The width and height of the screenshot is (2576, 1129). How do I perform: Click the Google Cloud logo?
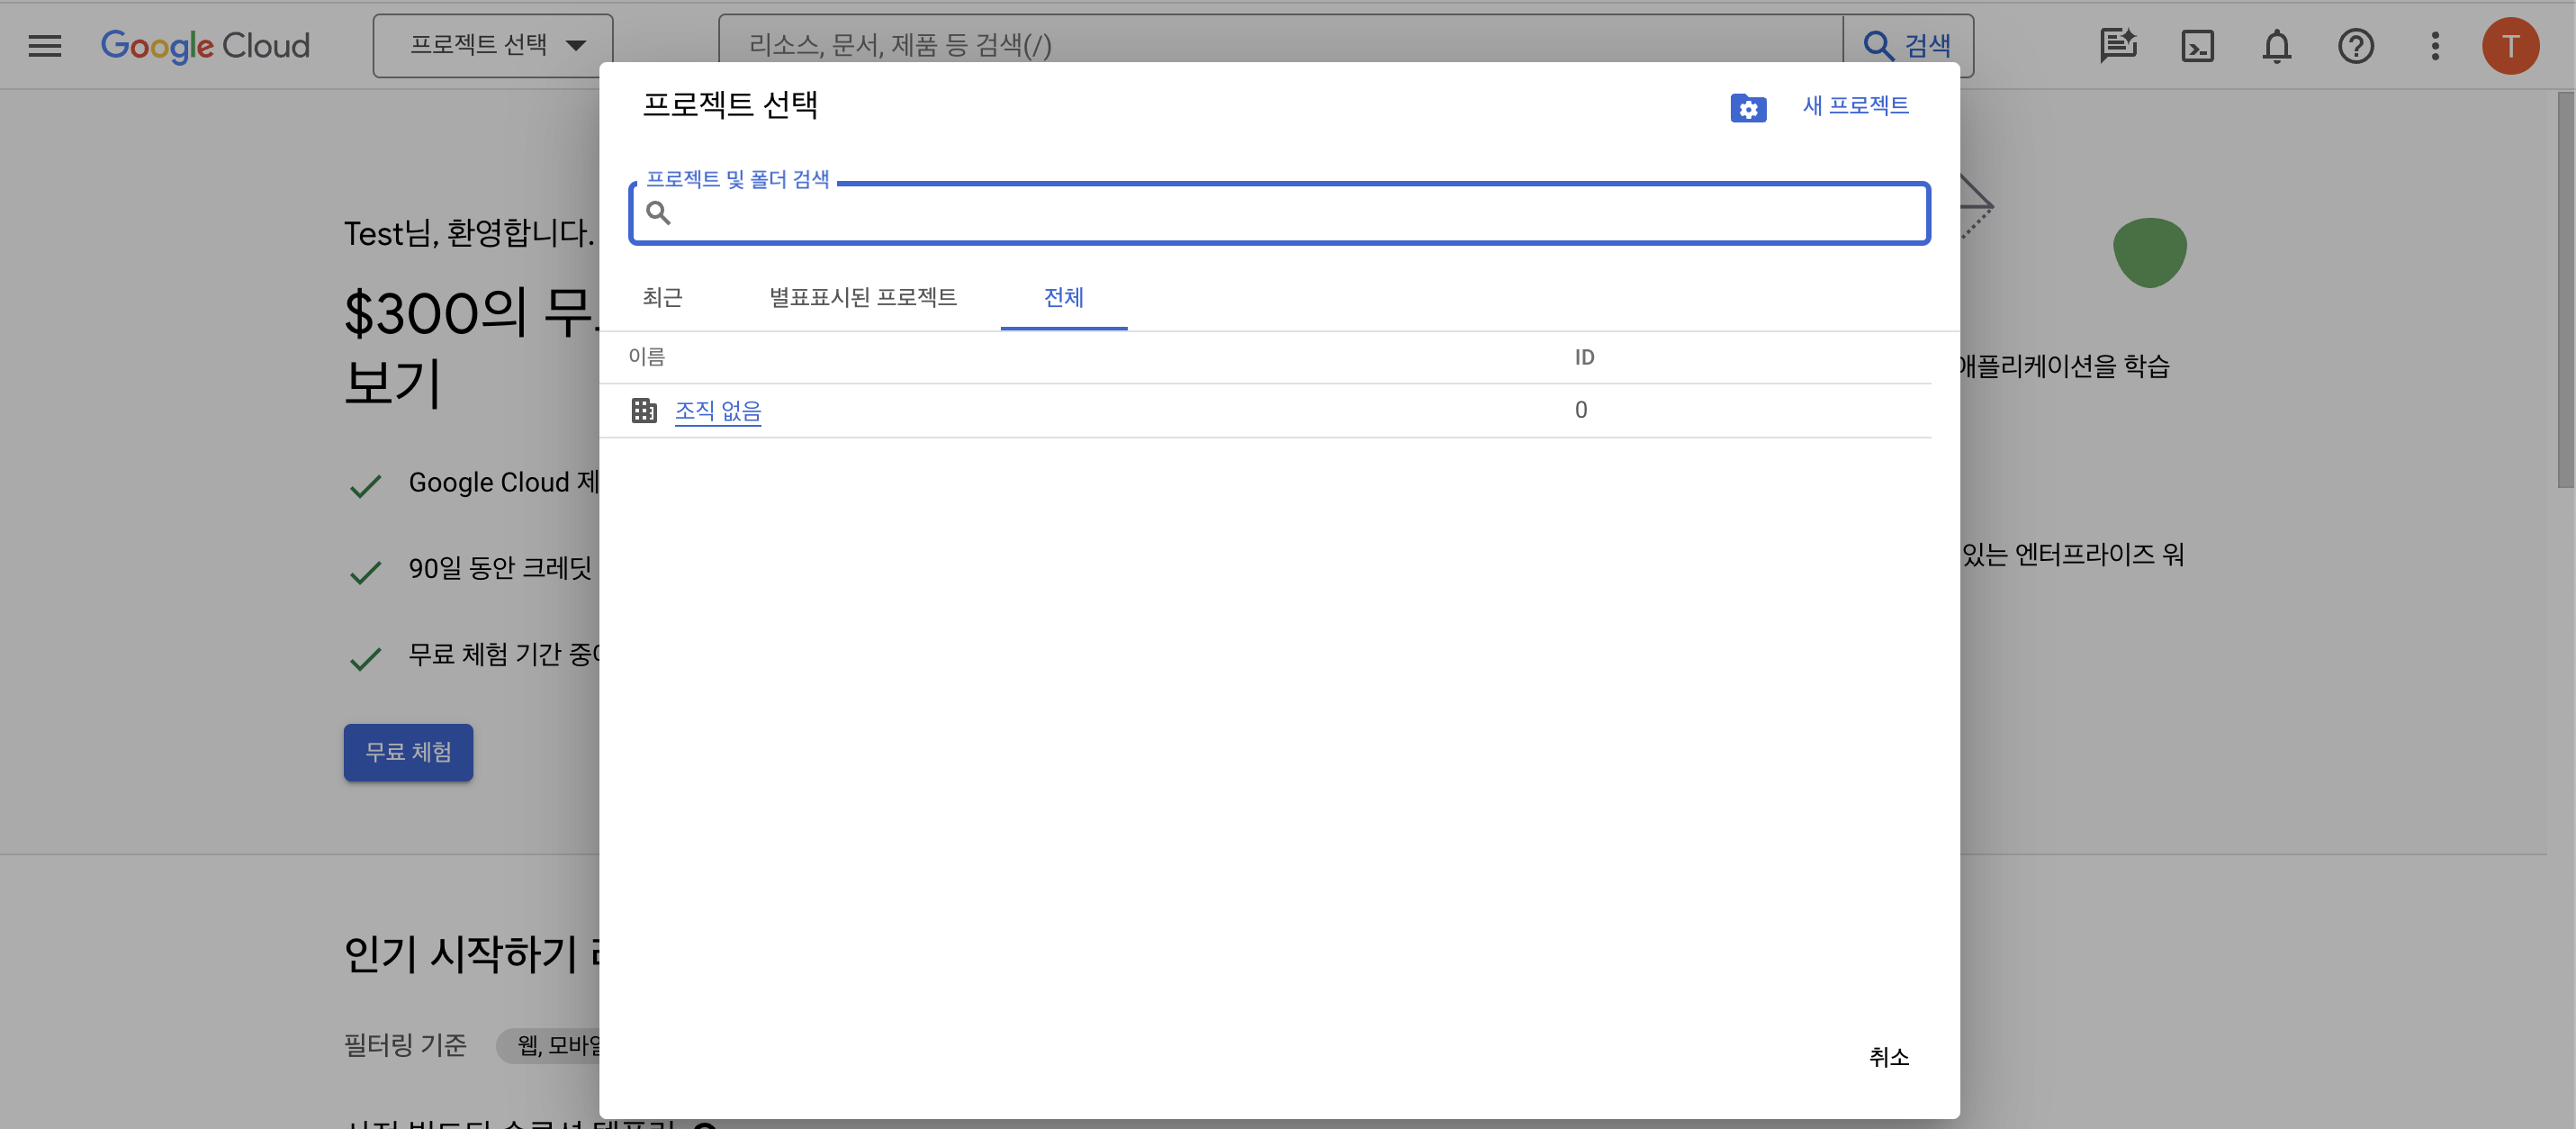[205, 46]
